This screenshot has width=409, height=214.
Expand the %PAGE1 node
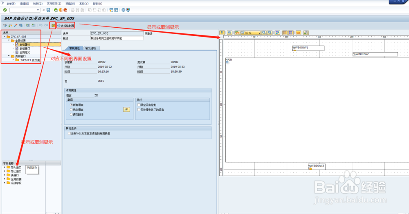tap(13, 60)
